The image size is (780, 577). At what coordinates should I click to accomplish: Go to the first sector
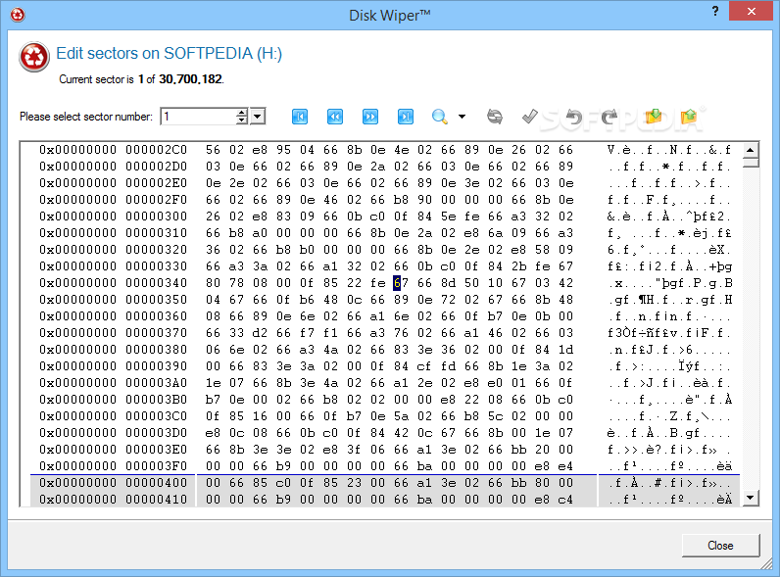(300, 117)
